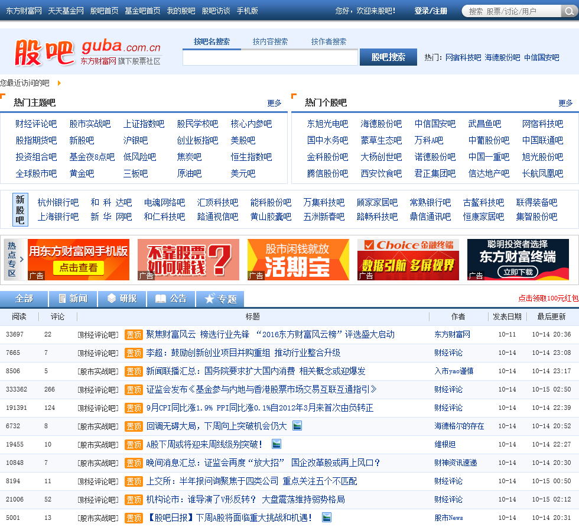Open 不靠股票如何赚钱 ad banner
The width and height of the screenshot is (579, 527).
coord(188,260)
